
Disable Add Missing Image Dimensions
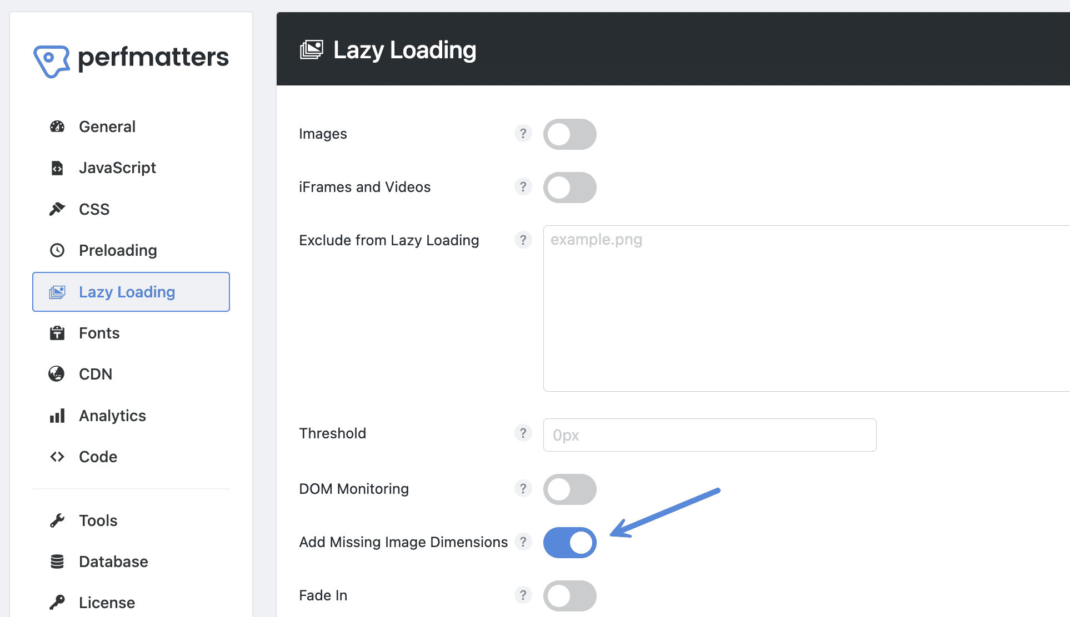click(x=569, y=542)
